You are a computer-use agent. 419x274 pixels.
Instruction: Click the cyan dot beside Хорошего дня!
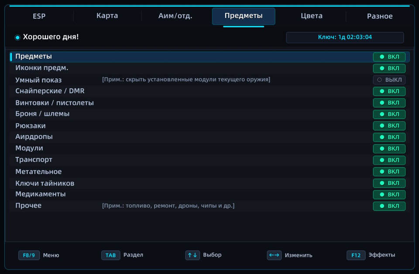[x=17, y=37]
